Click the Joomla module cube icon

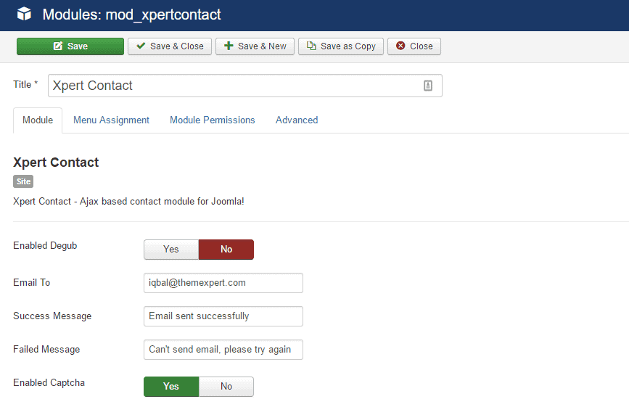coord(24,15)
